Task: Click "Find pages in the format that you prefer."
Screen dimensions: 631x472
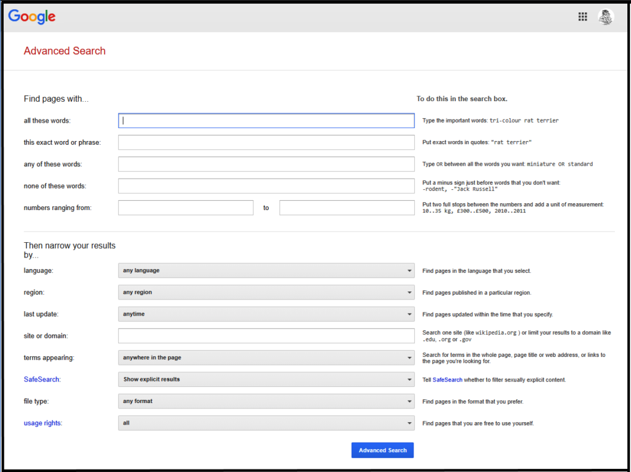Action: click(473, 402)
